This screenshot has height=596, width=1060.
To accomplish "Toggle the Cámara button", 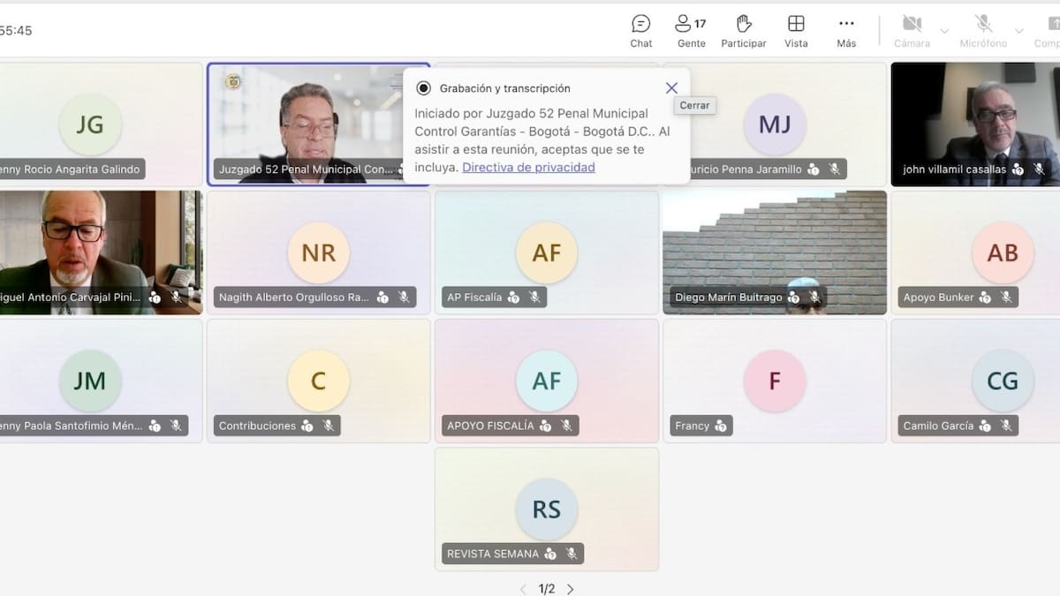I will point(912,31).
